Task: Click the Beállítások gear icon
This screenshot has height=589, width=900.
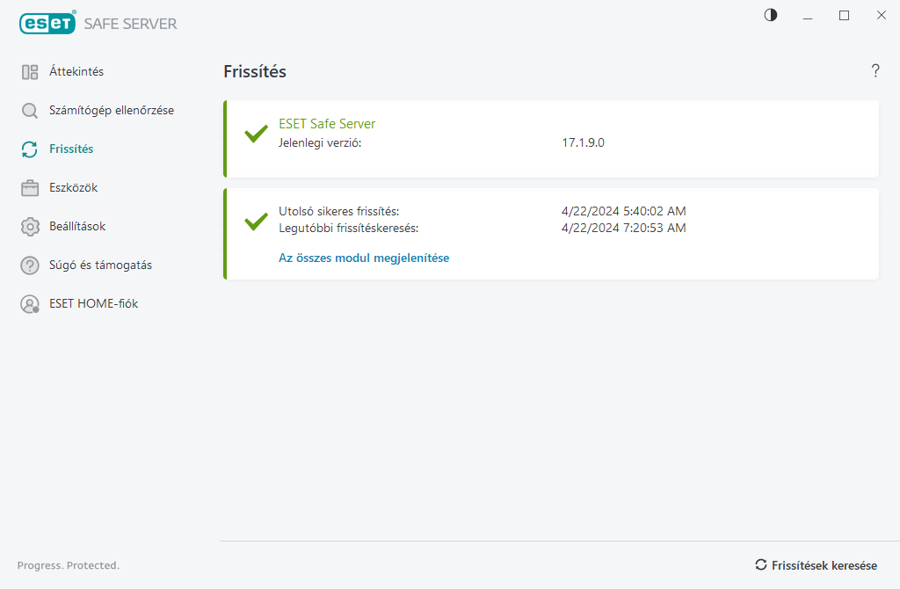Action: pyautogui.click(x=30, y=227)
